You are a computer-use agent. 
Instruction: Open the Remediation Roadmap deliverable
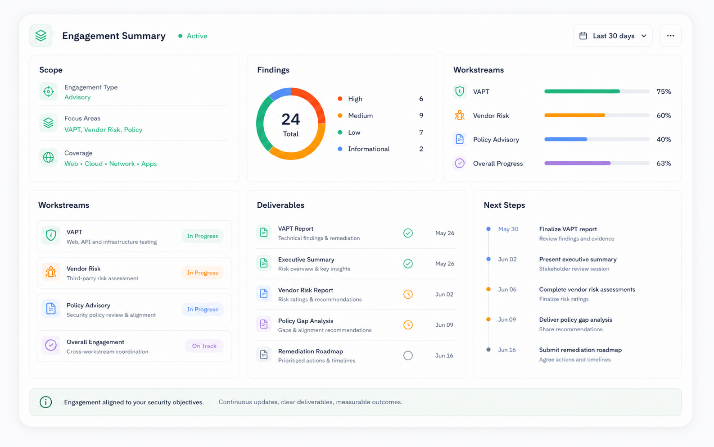[356, 356]
